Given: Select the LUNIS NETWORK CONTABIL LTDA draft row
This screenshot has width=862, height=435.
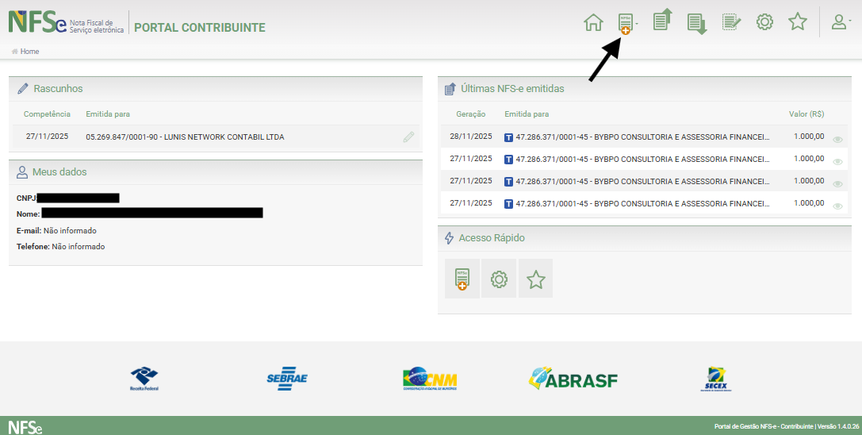Looking at the screenshot, I should (x=185, y=137).
